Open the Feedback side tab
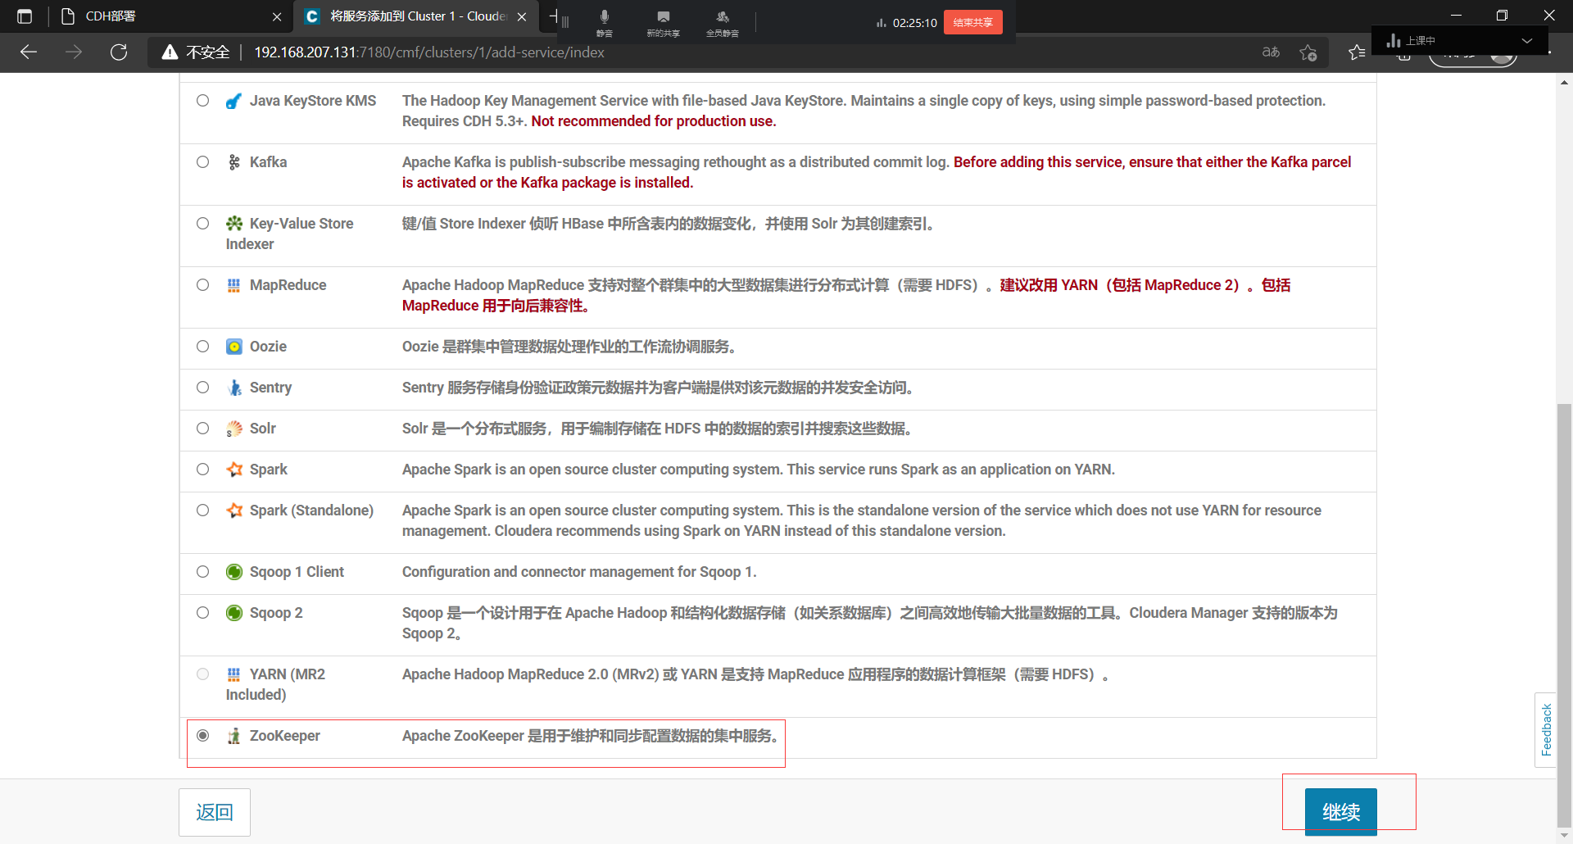Viewport: 1573px width, 844px height. click(1546, 730)
